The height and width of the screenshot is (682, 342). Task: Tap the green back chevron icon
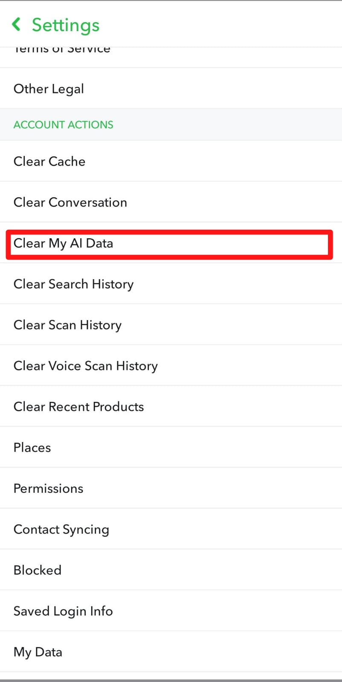coord(17,24)
